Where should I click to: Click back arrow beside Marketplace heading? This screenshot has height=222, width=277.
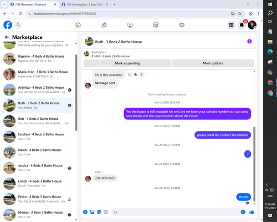(x=7, y=37)
